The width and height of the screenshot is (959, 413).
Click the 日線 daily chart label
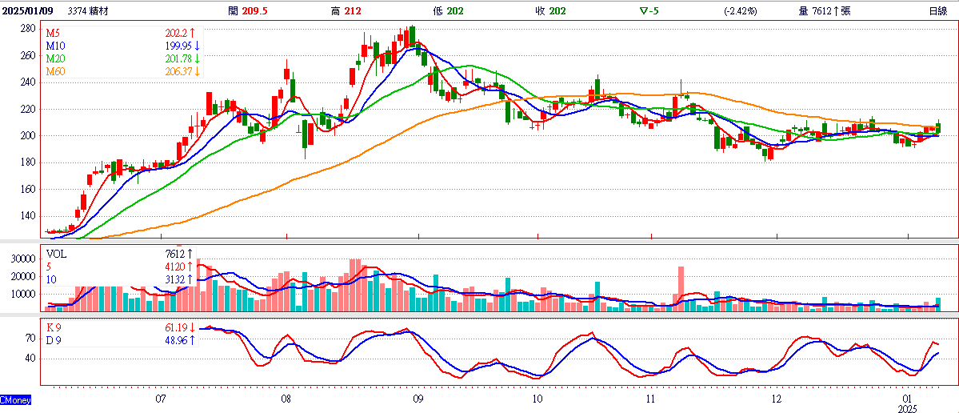click(x=937, y=10)
